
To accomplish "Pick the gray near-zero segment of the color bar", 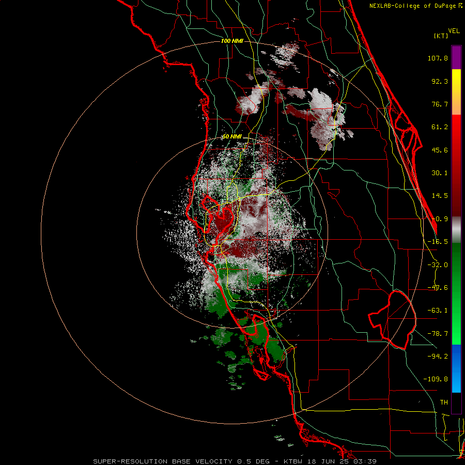I will tap(456, 230).
